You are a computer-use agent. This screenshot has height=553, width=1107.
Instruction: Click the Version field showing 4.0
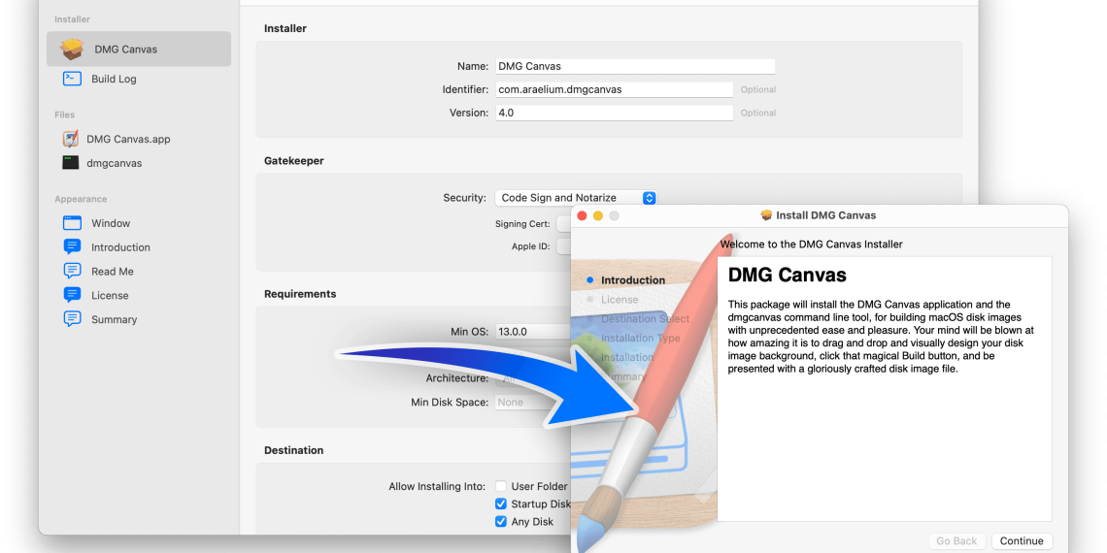(x=614, y=113)
